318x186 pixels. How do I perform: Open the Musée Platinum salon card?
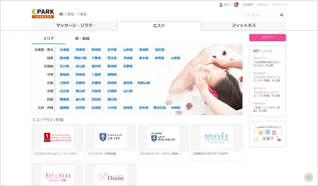(216, 138)
